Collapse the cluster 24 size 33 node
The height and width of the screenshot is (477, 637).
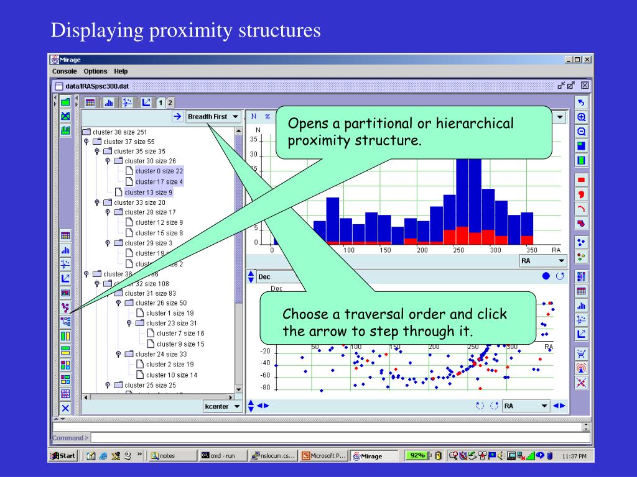[118, 354]
